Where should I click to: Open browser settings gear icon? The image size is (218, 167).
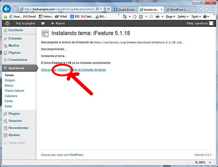coord(212,9)
